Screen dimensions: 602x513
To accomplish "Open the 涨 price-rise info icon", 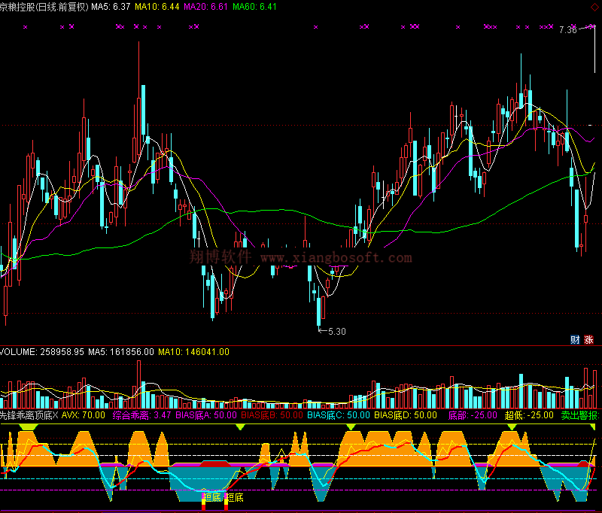I will click(x=588, y=339).
